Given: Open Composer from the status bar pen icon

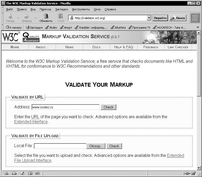Looking at the screenshot, I should pyautogui.click(x=22, y=173).
